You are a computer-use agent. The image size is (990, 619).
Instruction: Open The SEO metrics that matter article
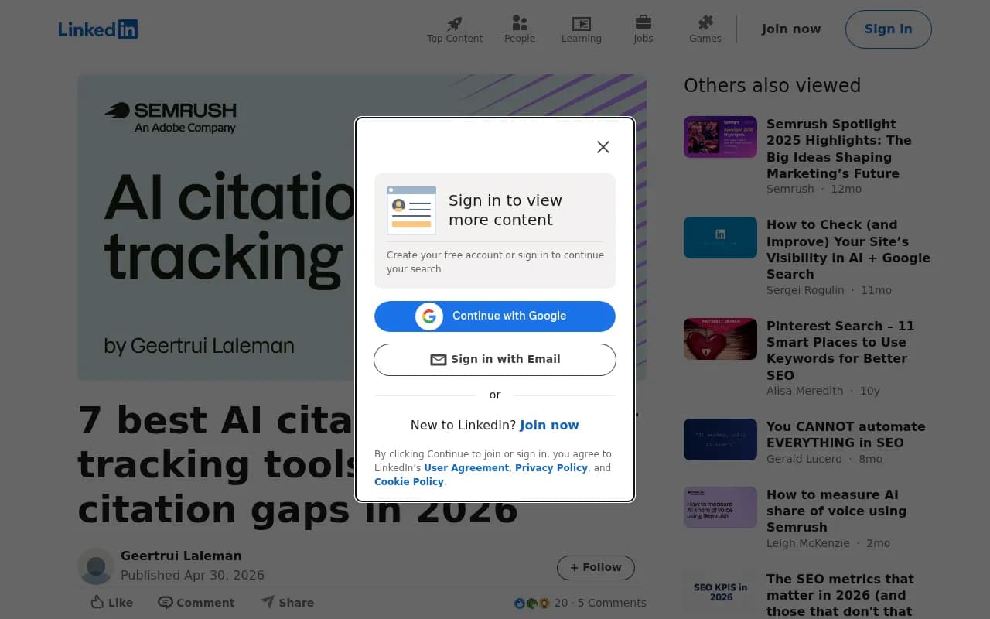pos(840,595)
